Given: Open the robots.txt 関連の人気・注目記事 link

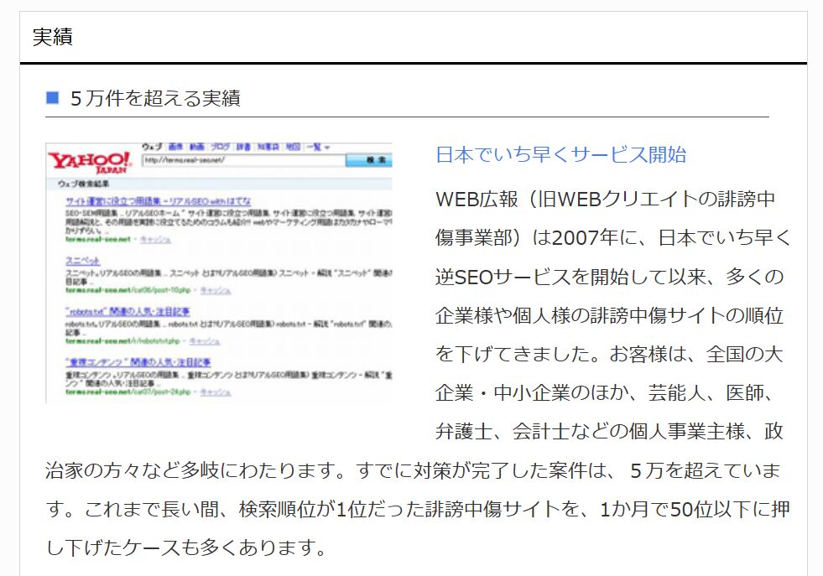Looking at the screenshot, I should pos(128,311).
